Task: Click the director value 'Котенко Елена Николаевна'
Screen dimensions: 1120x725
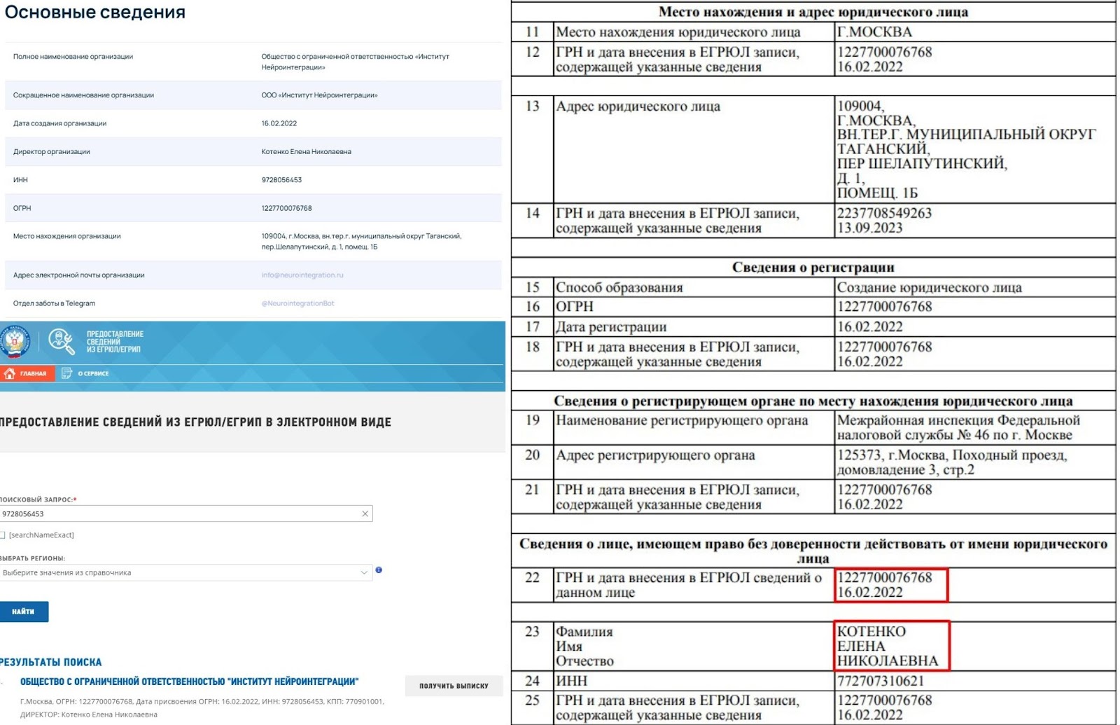Action: 306,152
